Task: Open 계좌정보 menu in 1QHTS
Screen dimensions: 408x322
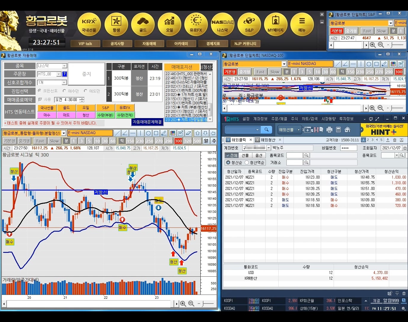Action: point(260,119)
